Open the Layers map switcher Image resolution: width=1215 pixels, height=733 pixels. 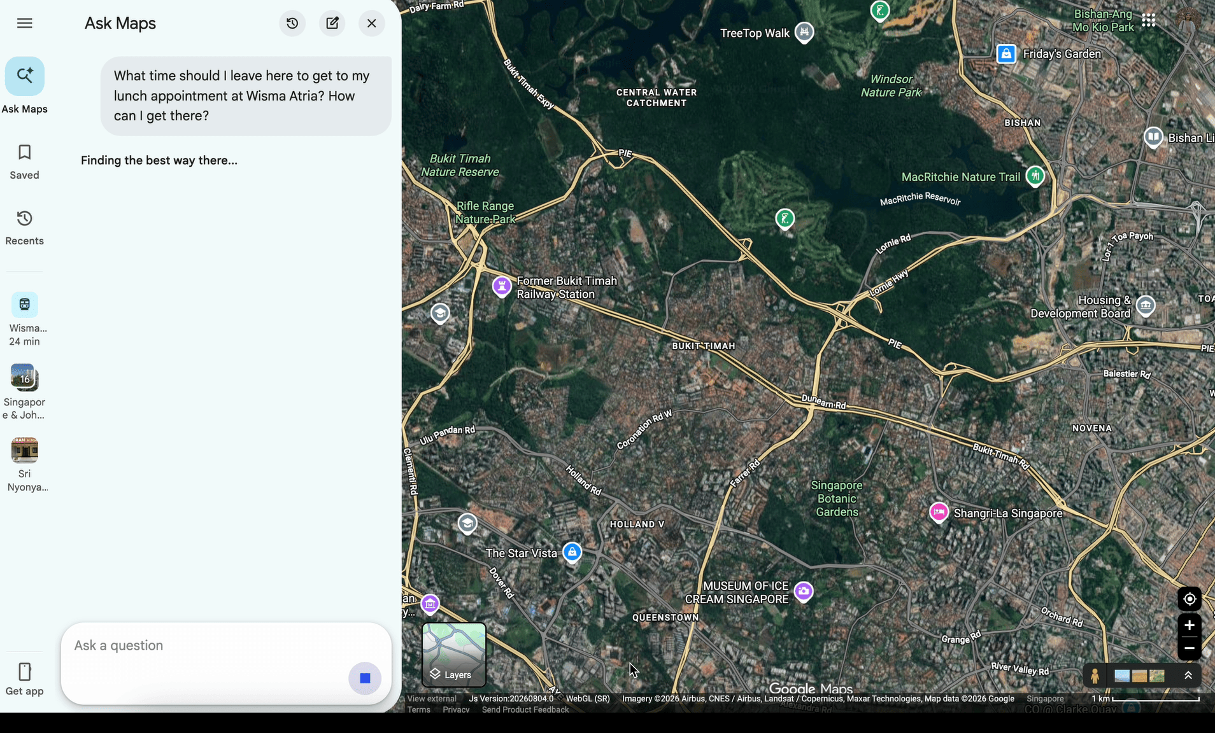[454, 655]
